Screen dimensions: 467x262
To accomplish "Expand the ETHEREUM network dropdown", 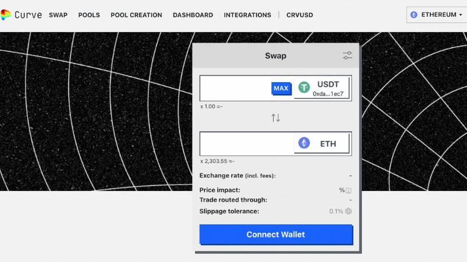I will point(436,15).
